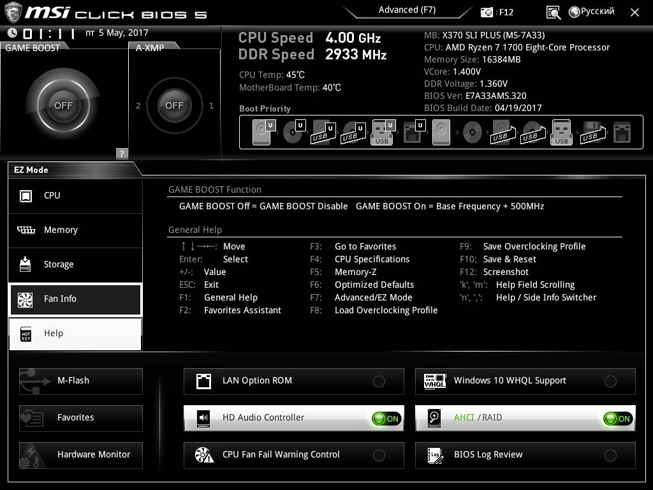
Task: Select the legacy hard disk boot icon
Action: click(x=441, y=132)
